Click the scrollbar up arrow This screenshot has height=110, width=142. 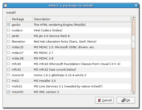[134, 18]
